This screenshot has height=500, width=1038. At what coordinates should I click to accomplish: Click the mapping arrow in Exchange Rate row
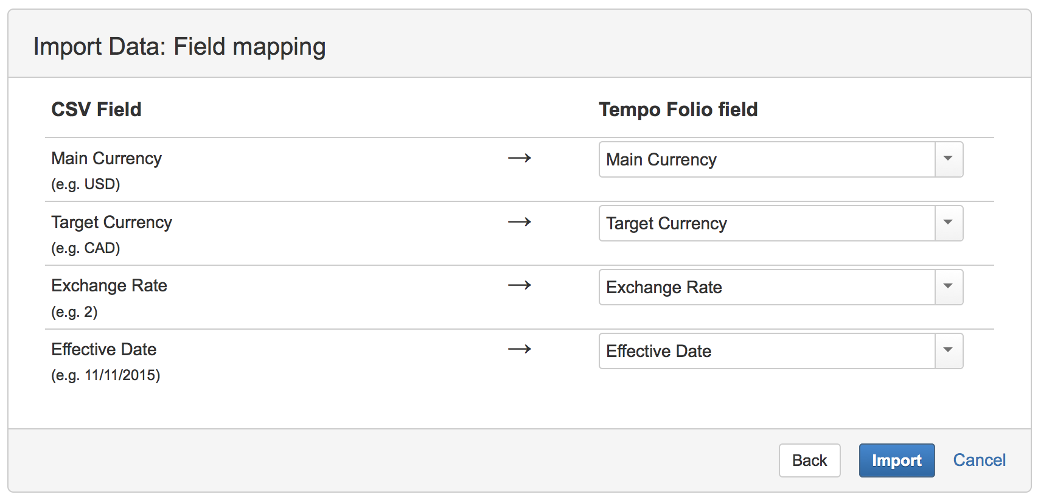[520, 285]
